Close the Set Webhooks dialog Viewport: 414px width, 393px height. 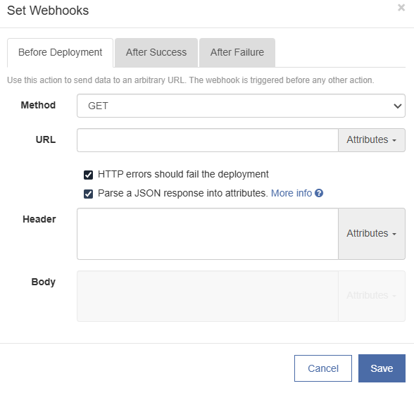tap(401, 8)
